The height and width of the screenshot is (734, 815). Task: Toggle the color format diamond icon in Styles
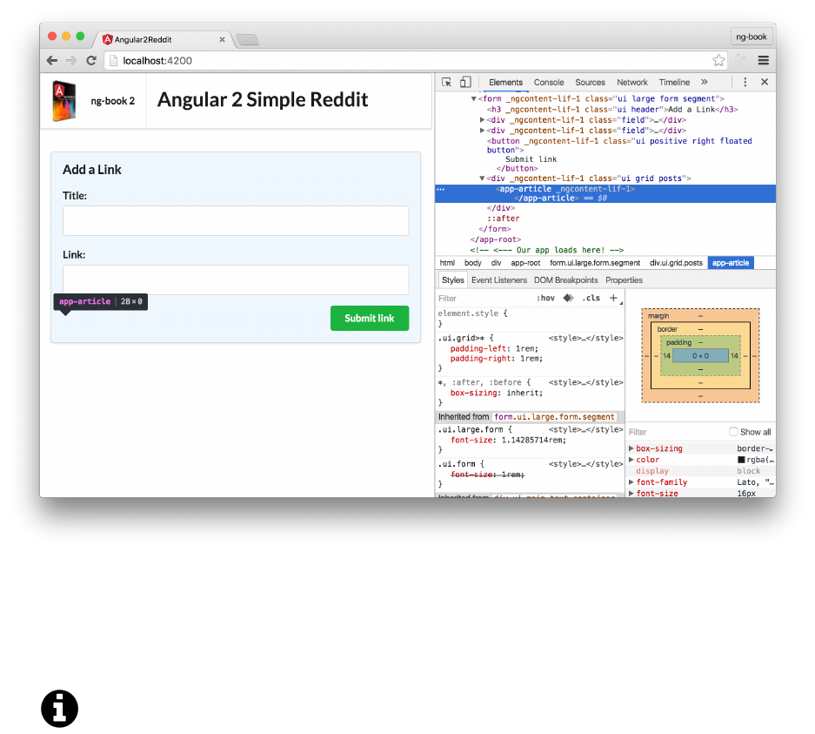coord(568,298)
